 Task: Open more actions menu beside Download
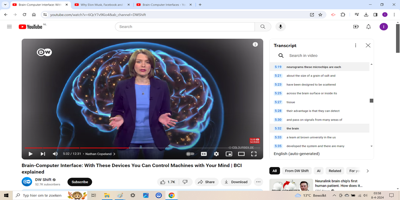point(258,182)
